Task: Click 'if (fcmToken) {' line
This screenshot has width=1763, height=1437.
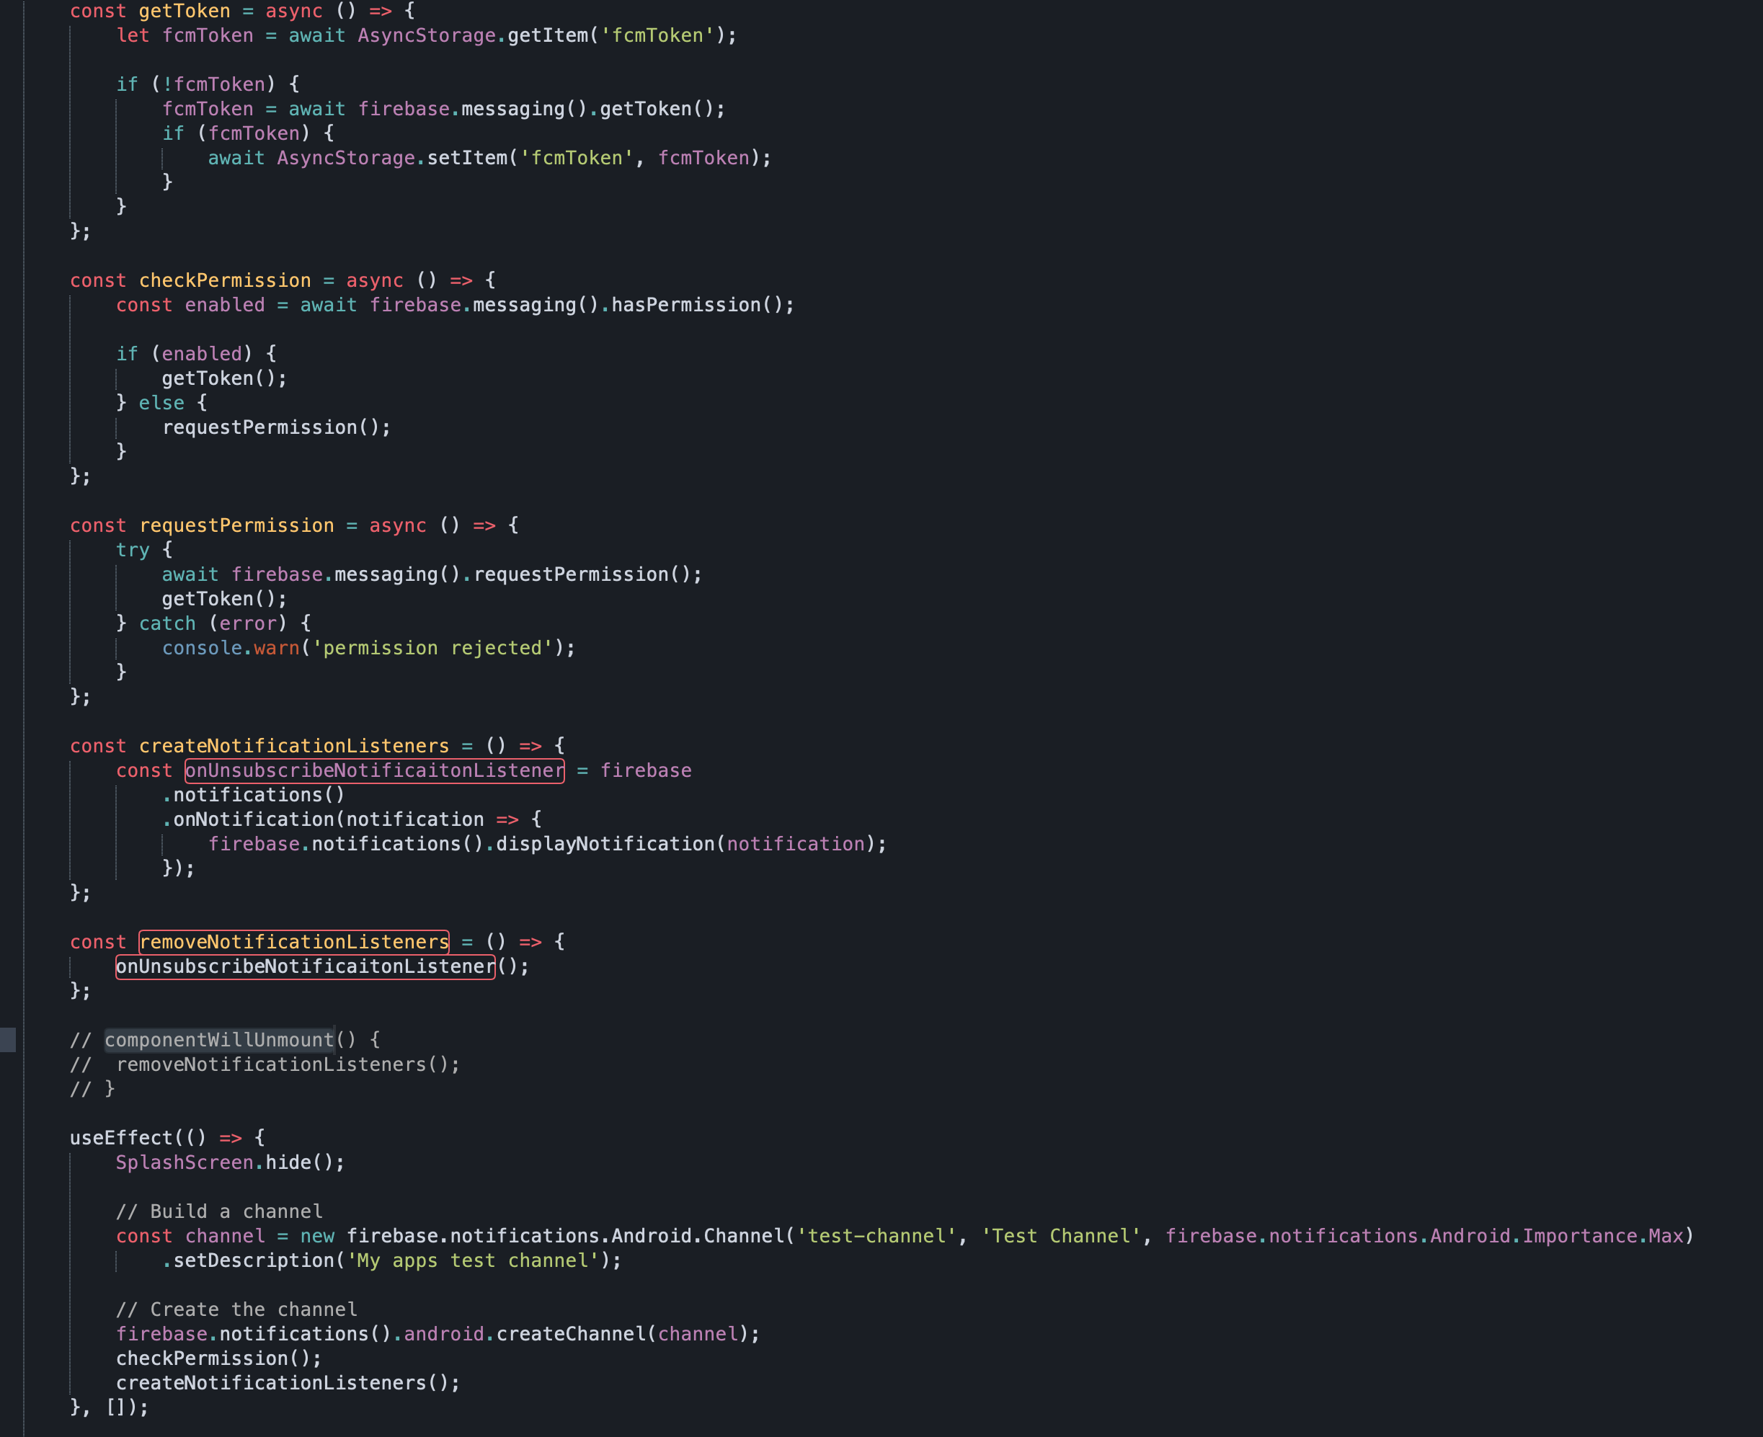Action: [249, 133]
